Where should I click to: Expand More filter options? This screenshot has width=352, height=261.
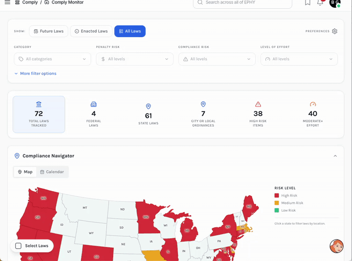click(x=35, y=73)
